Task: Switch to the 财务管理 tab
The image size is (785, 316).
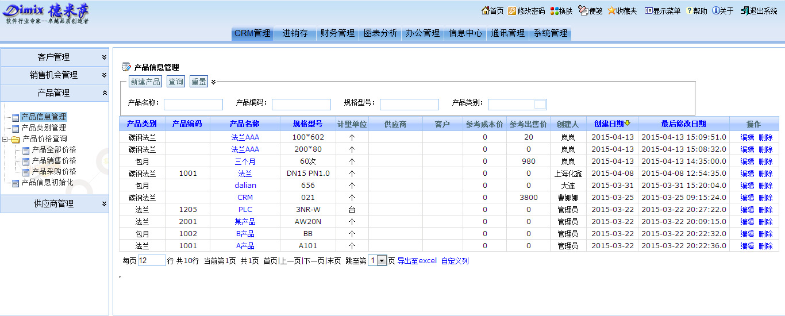Action: click(337, 33)
